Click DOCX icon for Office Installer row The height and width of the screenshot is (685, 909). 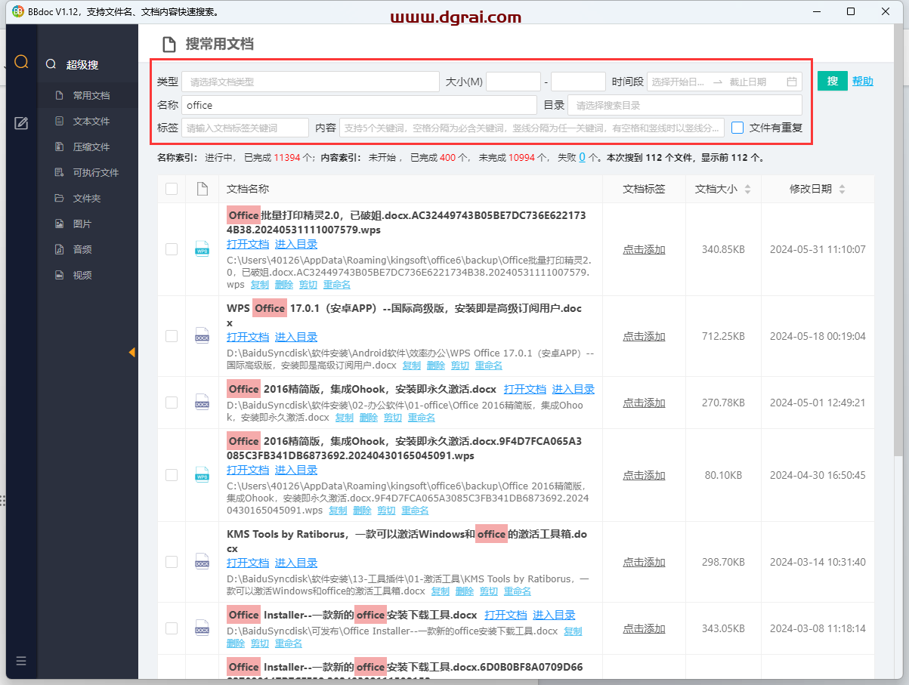click(x=202, y=628)
